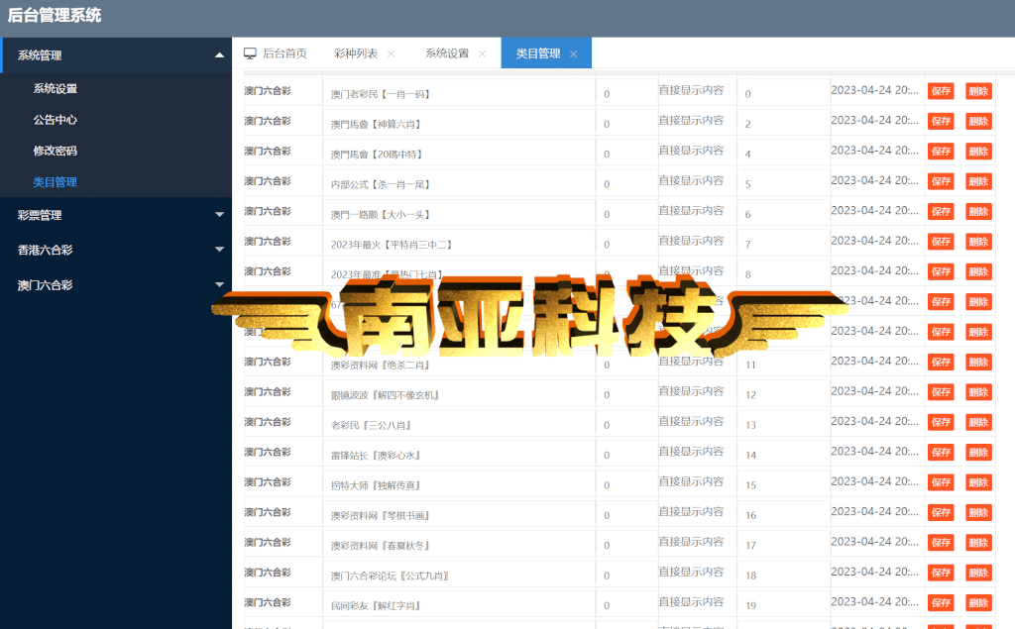The width and height of the screenshot is (1015, 629).
Task: Close the 彩种列表 tab
Action: point(391,54)
